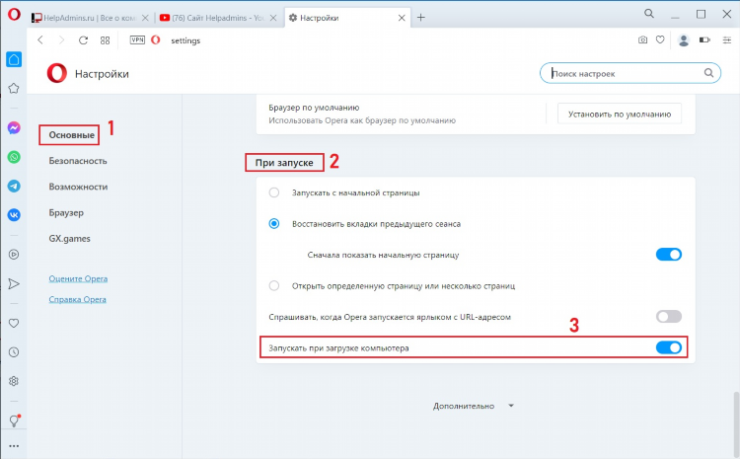The image size is (740, 459).
Task: Toggle the VPN badge in address bar
Action: pos(137,40)
